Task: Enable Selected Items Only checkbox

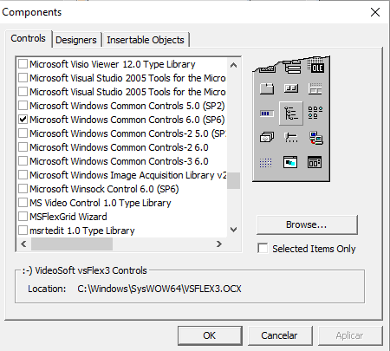Action: click(x=263, y=249)
